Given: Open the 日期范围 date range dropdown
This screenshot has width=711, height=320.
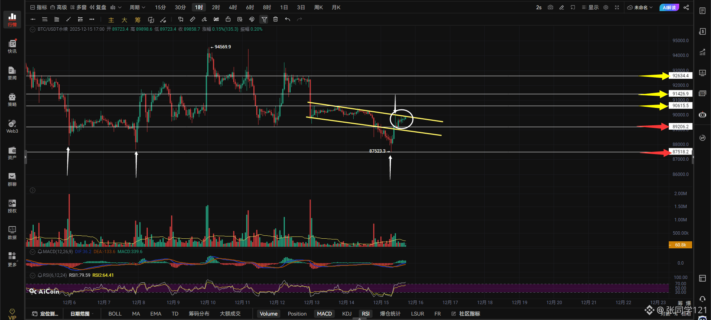Looking at the screenshot, I should (82, 314).
